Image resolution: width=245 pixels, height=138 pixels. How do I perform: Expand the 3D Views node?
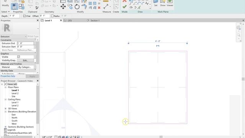click(x=5, y=108)
